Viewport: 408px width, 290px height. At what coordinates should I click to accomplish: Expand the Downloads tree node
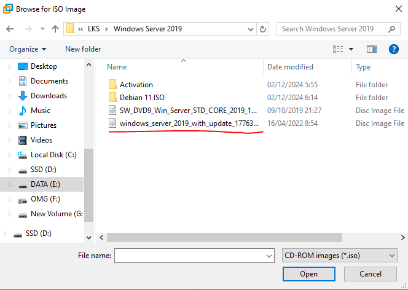coord(10,96)
